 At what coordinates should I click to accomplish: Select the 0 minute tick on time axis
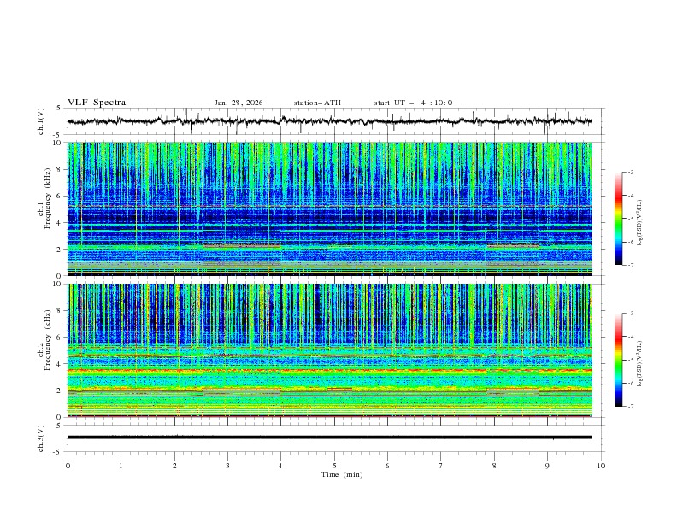click(68, 465)
